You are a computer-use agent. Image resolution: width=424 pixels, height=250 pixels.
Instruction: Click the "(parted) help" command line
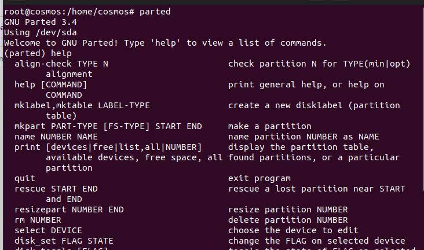tap(35, 53)
